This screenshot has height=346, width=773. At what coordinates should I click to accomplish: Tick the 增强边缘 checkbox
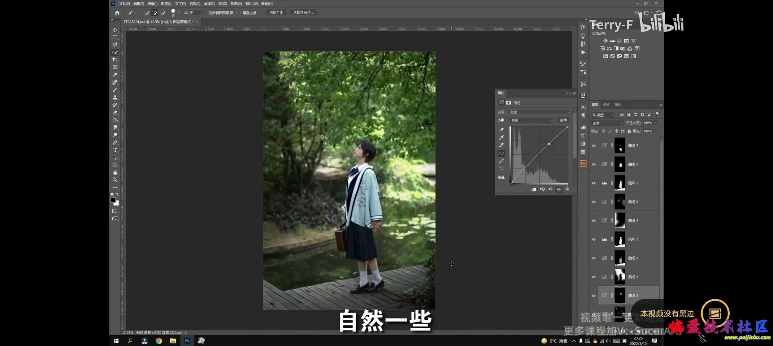239,13
